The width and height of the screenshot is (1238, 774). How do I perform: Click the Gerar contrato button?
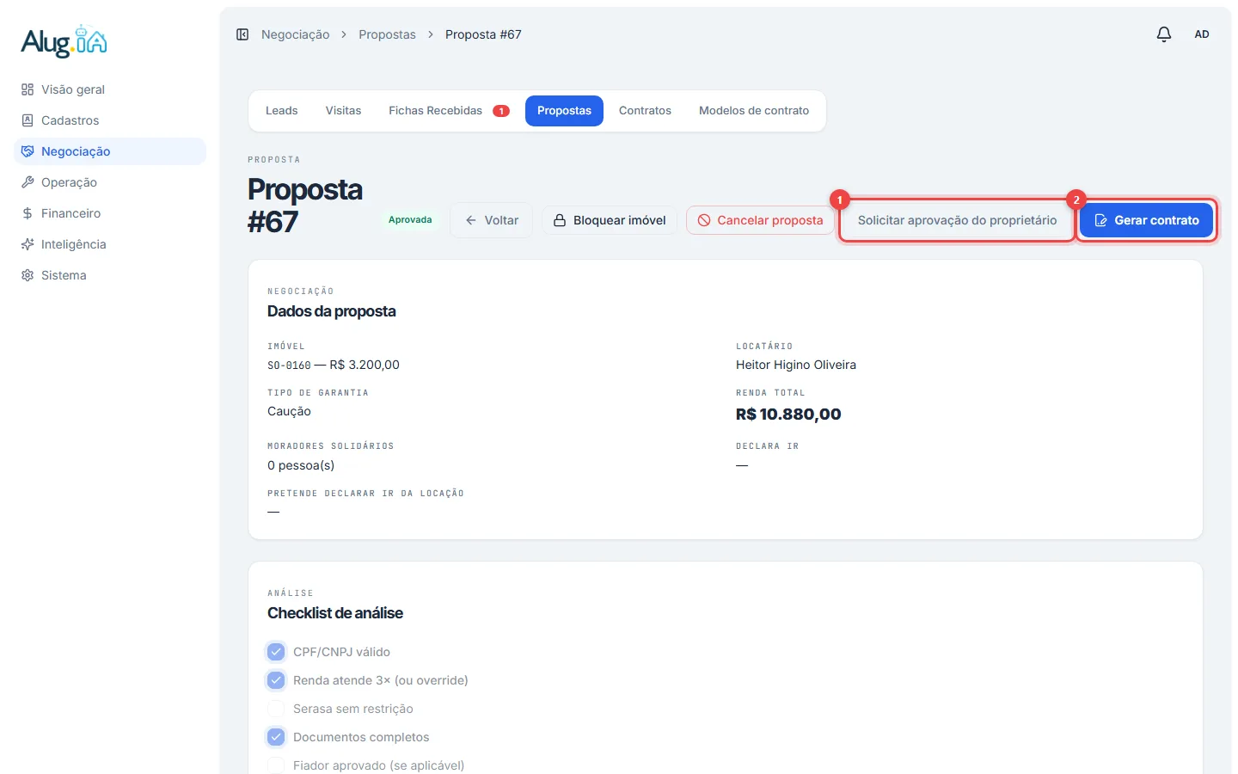(1146, 220)
